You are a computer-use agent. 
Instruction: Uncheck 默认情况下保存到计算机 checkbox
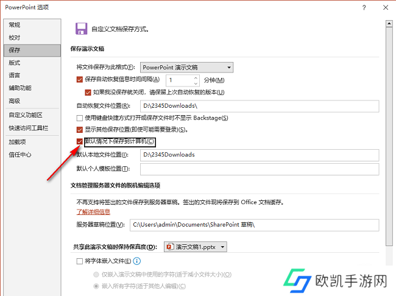click(80, 141)
